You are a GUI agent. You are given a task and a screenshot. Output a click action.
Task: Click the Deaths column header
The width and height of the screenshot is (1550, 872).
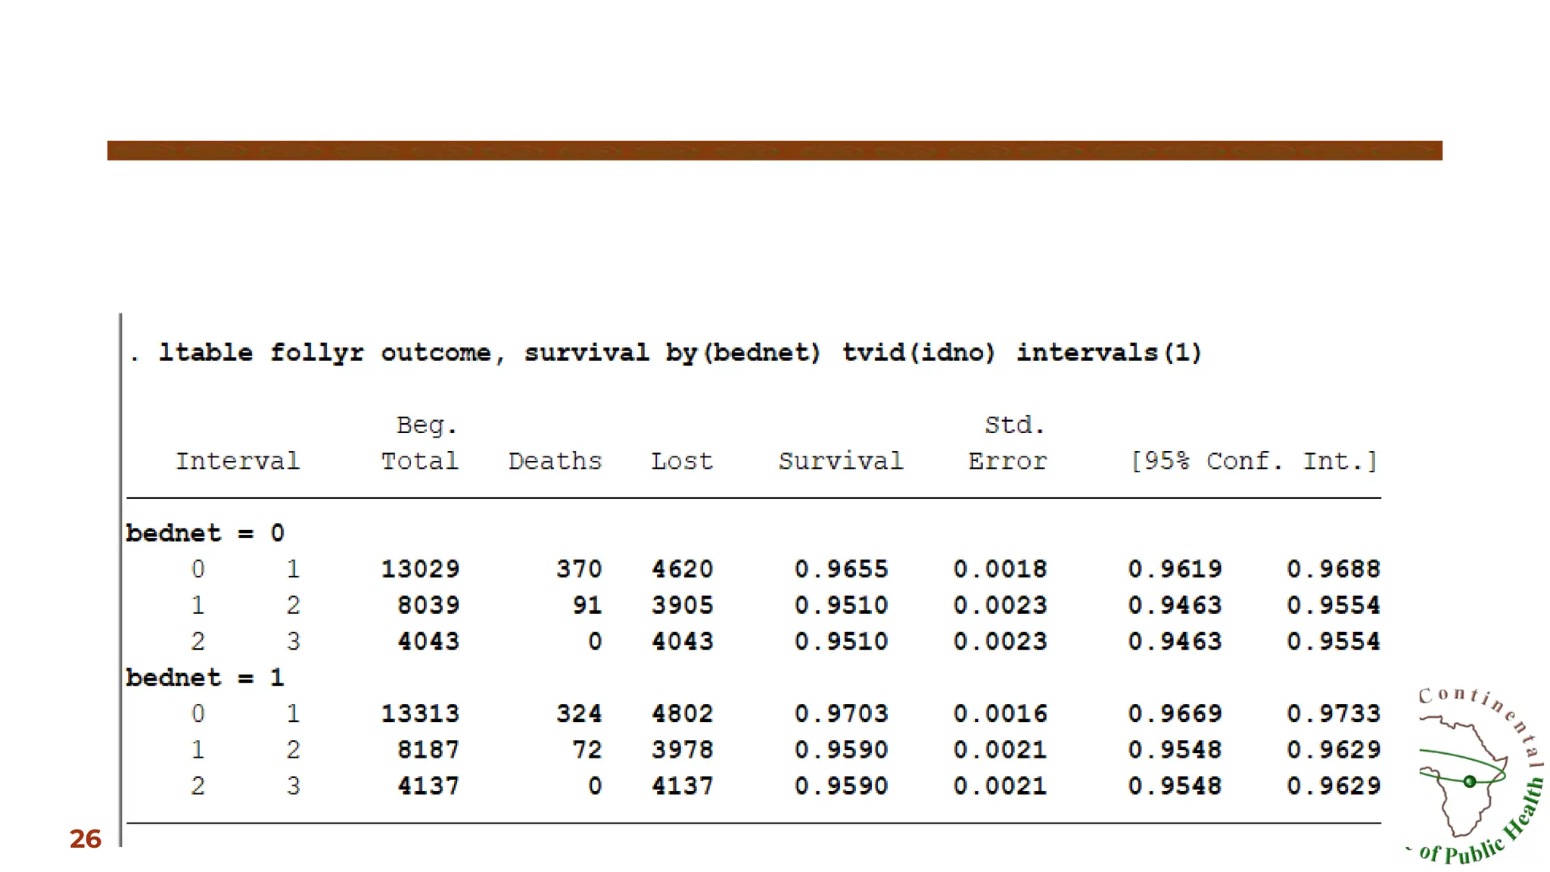click(555, 461)
